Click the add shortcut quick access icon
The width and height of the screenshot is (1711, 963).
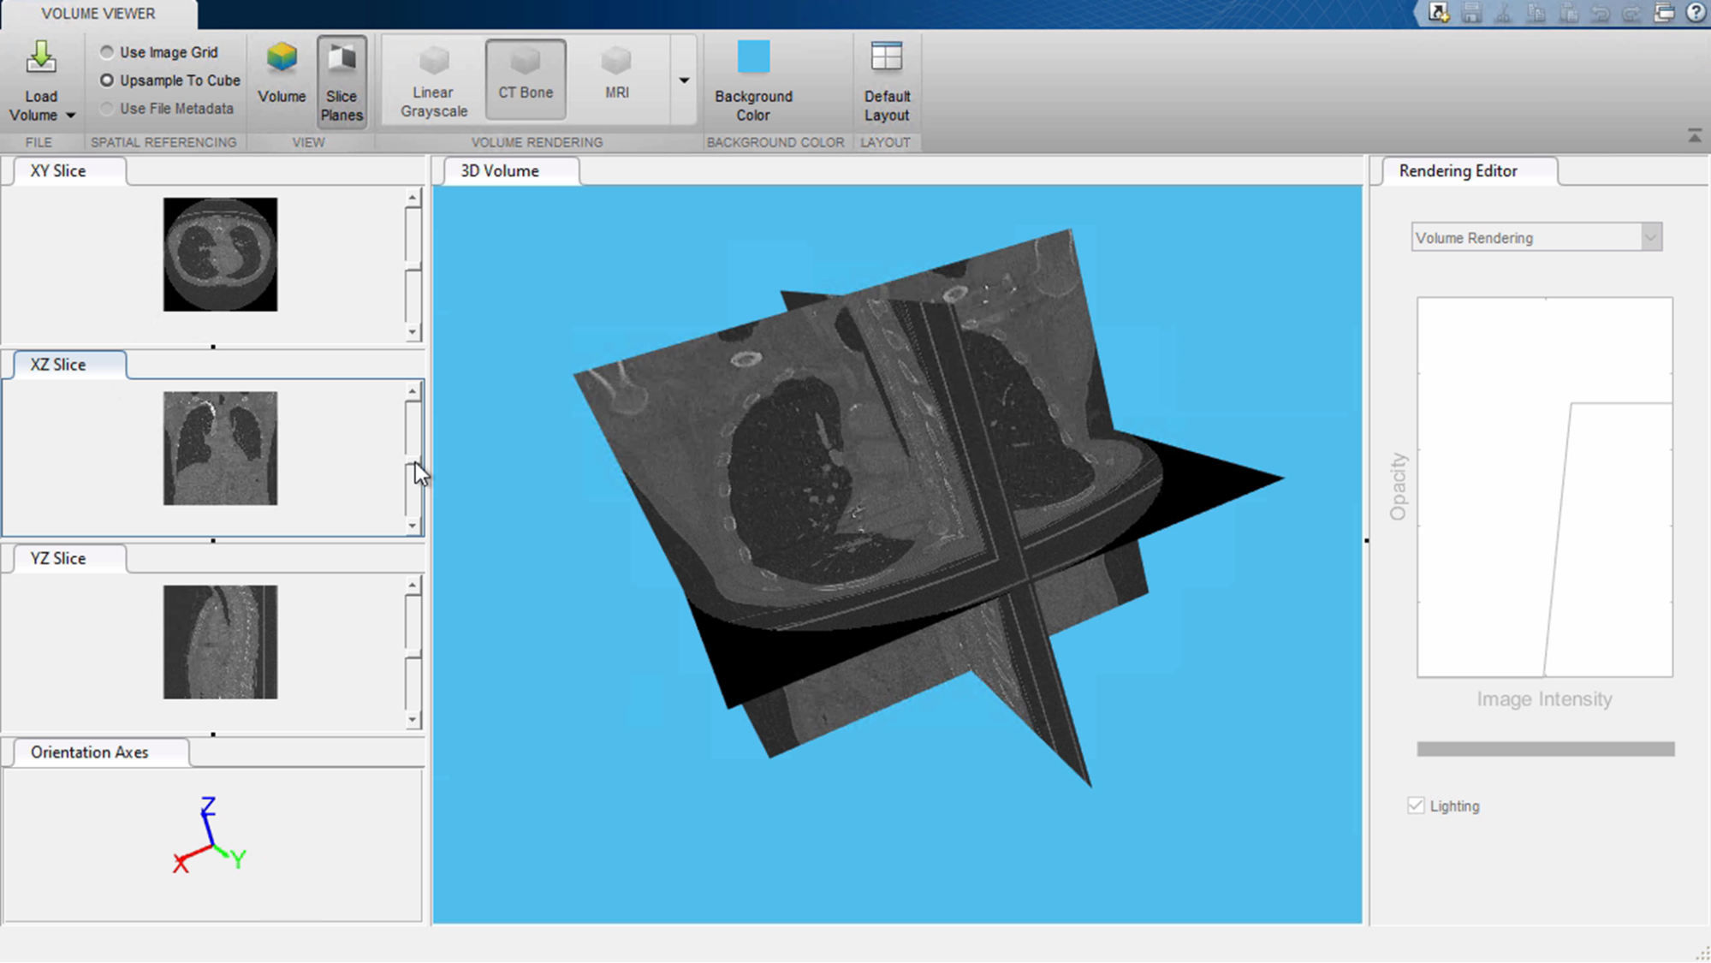pos(1438,13)
